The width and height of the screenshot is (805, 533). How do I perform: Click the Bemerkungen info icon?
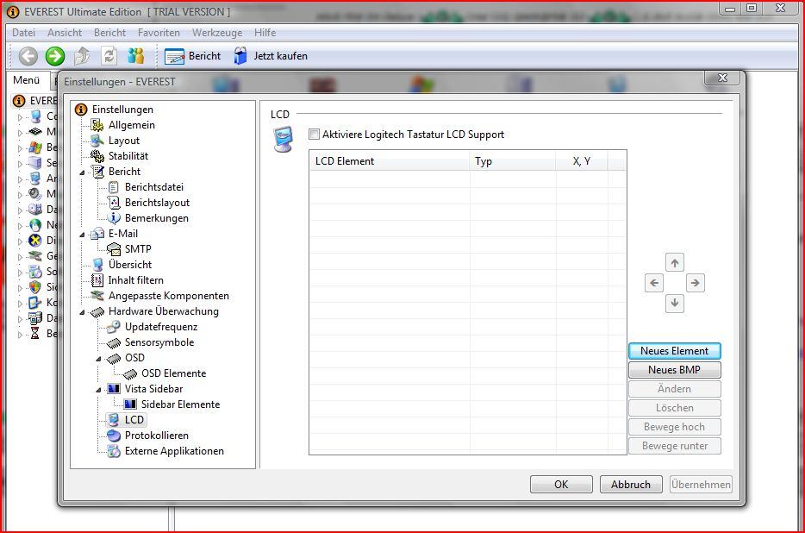point(114,218)
